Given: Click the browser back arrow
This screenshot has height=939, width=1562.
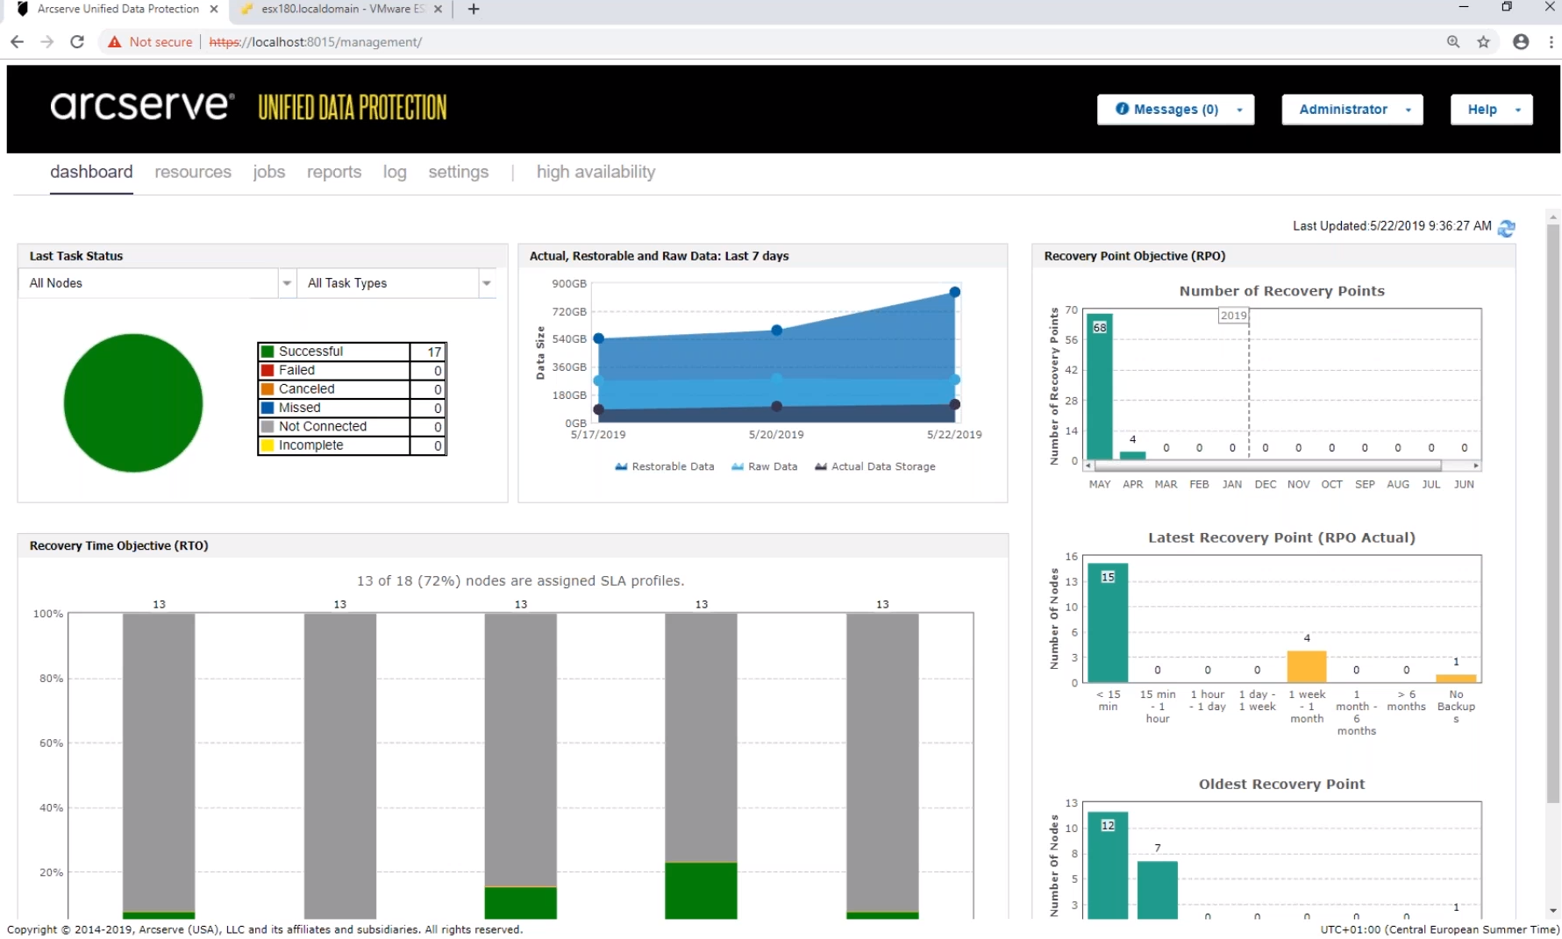Looking at the screenshot, I should coord(17,41).
